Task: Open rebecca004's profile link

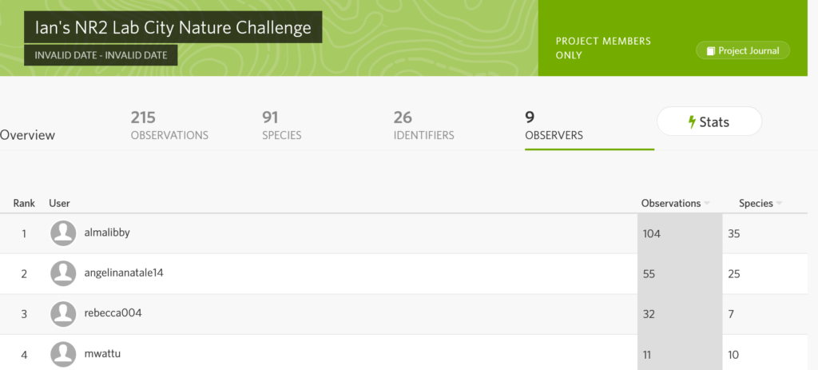Action: point(113,312)
